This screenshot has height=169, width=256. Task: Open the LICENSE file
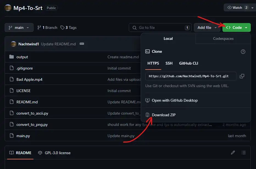tap(23, 91)
